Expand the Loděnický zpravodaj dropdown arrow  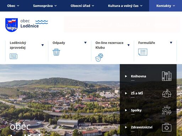coord(43,45)
